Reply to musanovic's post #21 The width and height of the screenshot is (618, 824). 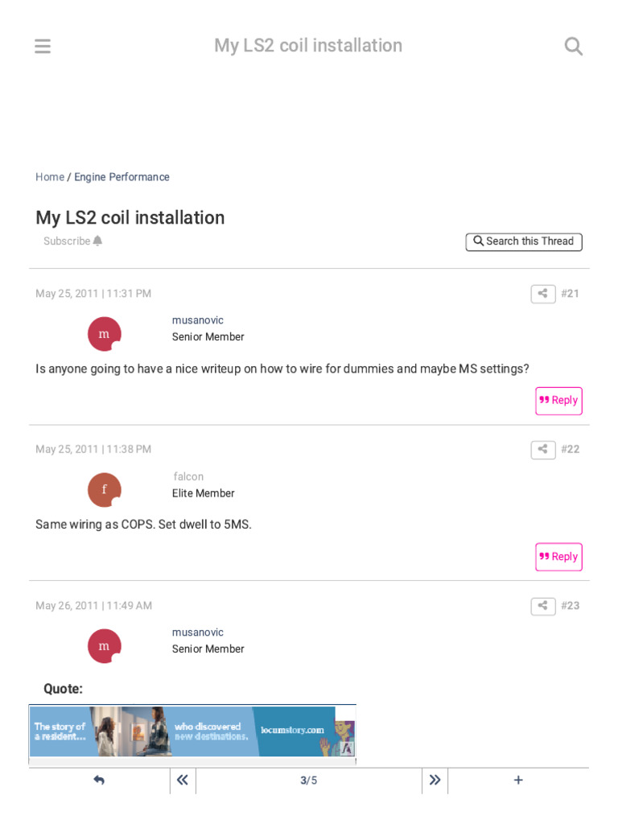pos(558,401)
